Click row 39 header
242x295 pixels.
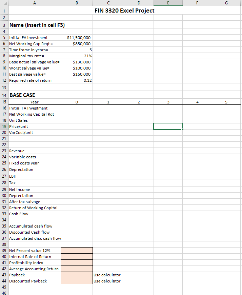[x=4, y=251]
